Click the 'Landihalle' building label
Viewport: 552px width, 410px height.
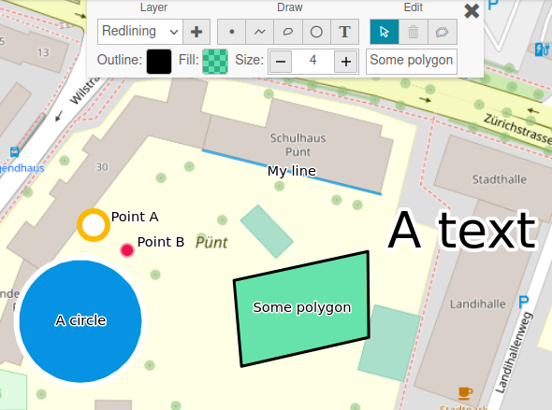[478, 304]
